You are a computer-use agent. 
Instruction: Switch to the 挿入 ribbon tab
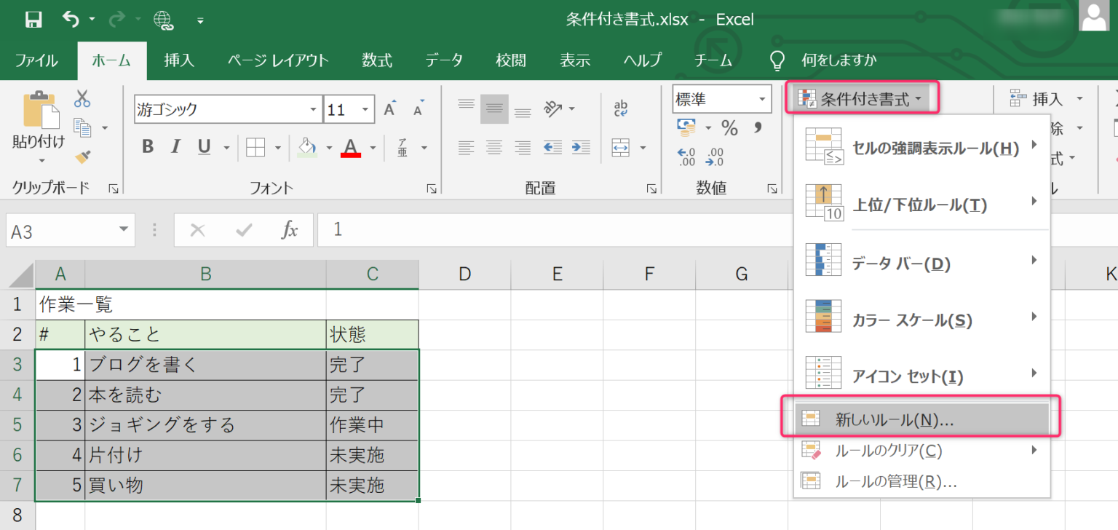179,60
